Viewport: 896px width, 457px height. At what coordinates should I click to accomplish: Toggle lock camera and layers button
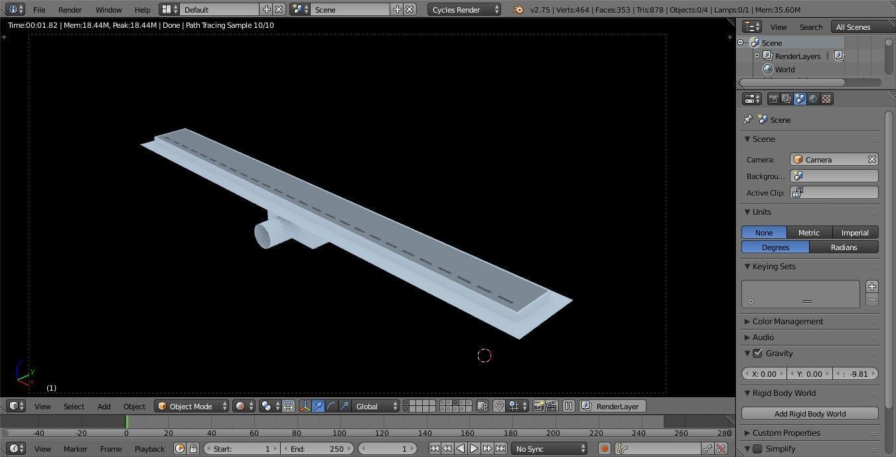(x=483, y=406)
